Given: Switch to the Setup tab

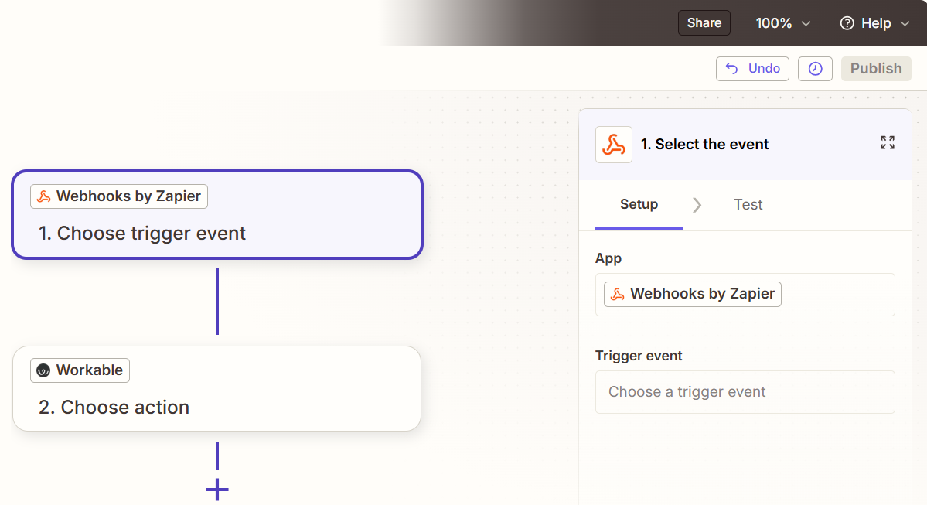Looking at the screenshot, I should tap(639, 205).
